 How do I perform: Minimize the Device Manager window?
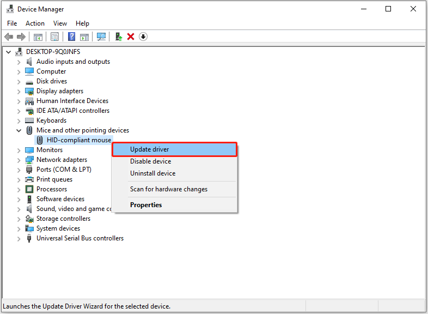364,9
